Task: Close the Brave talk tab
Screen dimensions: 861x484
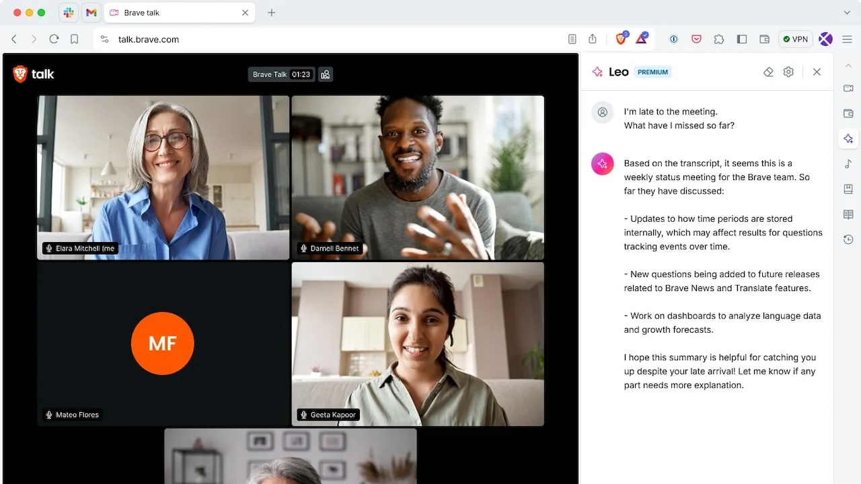Action: pos(245,13)
